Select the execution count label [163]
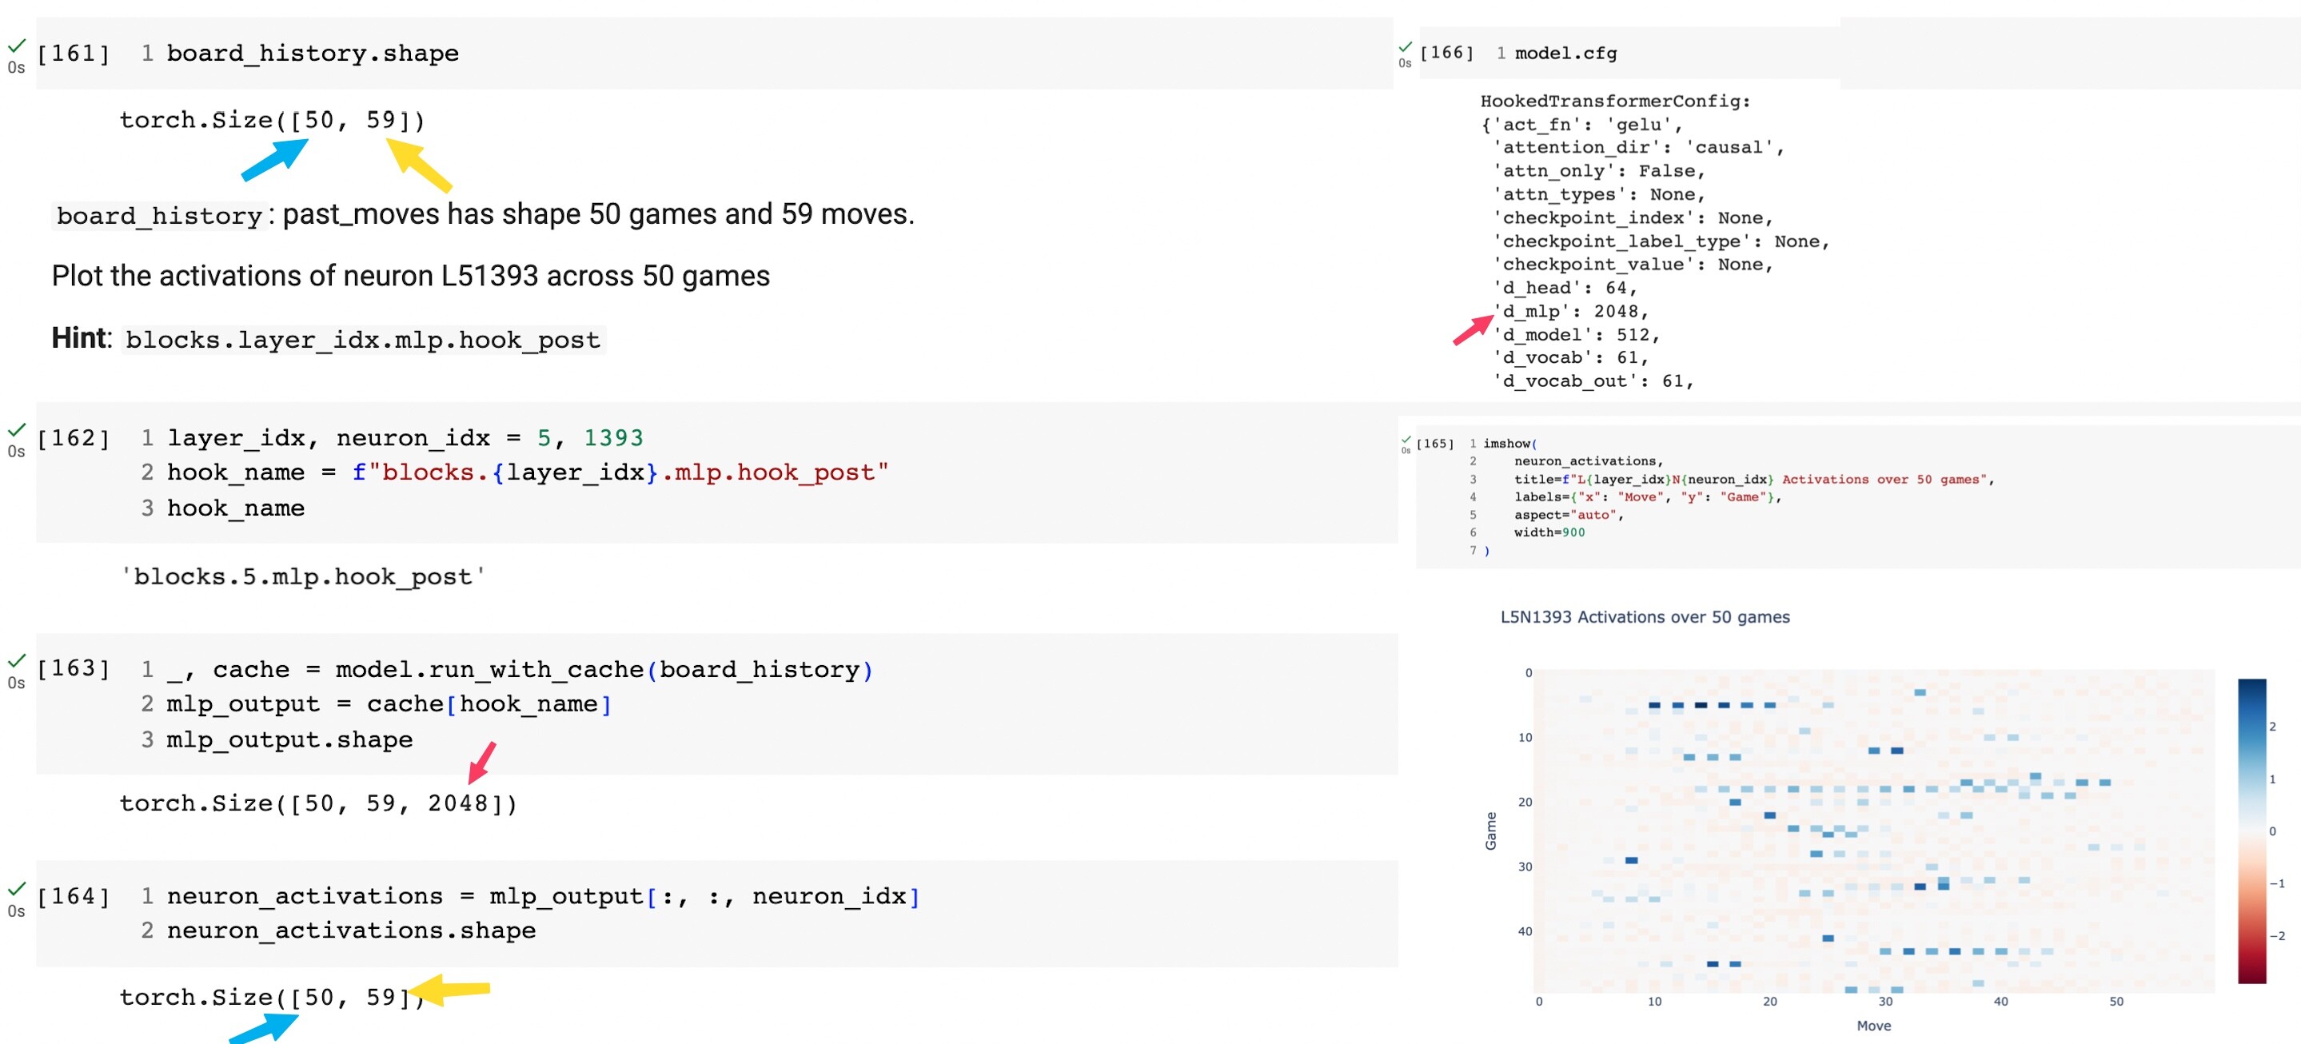 tap(74, 669)
